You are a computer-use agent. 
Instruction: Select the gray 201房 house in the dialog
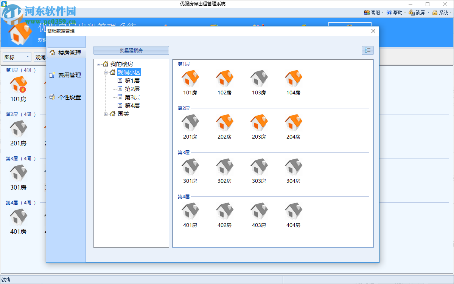click(x=190, y=123)
